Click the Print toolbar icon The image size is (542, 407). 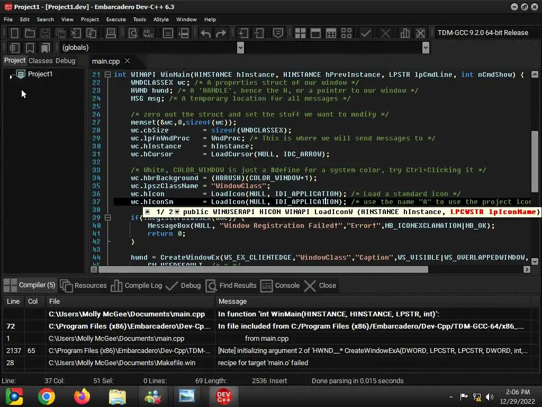coord(111,33)
